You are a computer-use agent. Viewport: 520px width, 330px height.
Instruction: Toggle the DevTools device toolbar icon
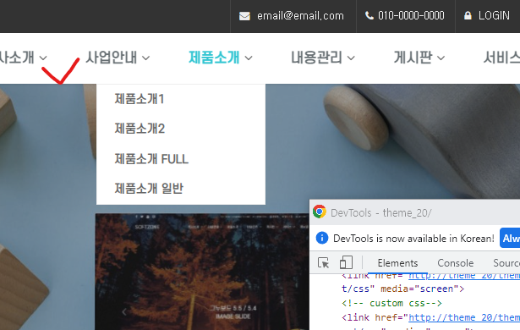pyautogui.click(x=346, y=262)
